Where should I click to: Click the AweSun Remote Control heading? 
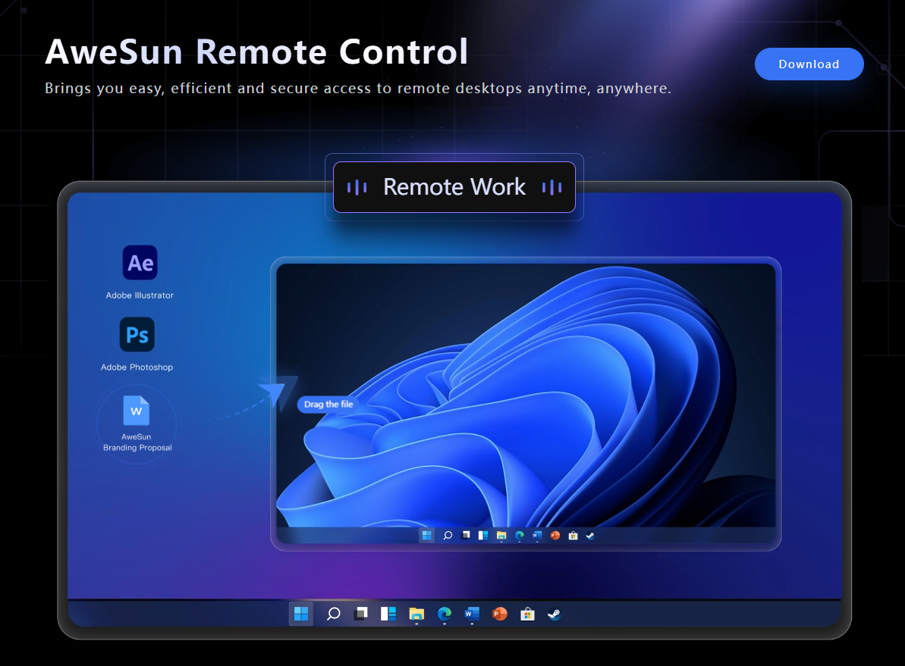(x=256, y=52)
